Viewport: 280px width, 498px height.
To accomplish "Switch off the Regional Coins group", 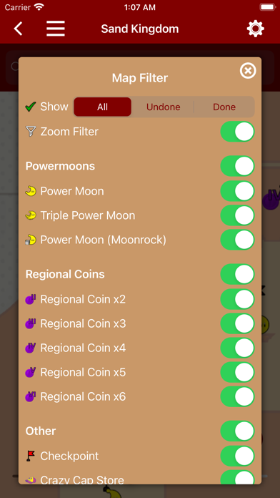I will 238,274.
